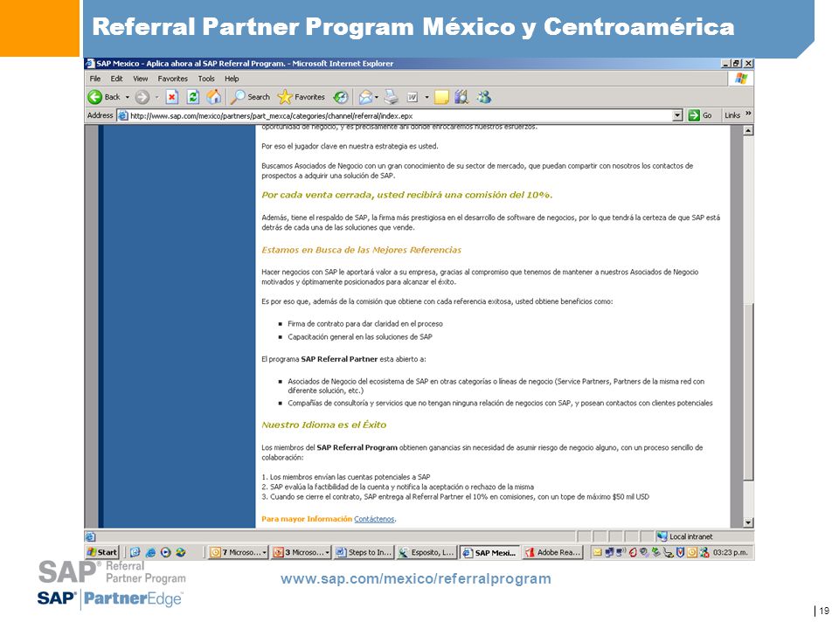839x629 pixels.
Task: Click the www.sap.com/mexico/referralprogram URL text
Action: 416,578
